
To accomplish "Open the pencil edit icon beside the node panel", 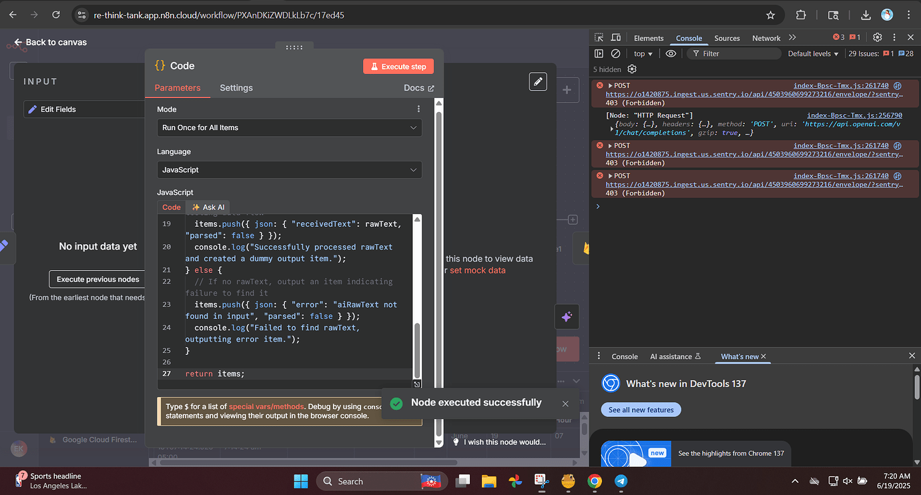I will coord(538,81).
